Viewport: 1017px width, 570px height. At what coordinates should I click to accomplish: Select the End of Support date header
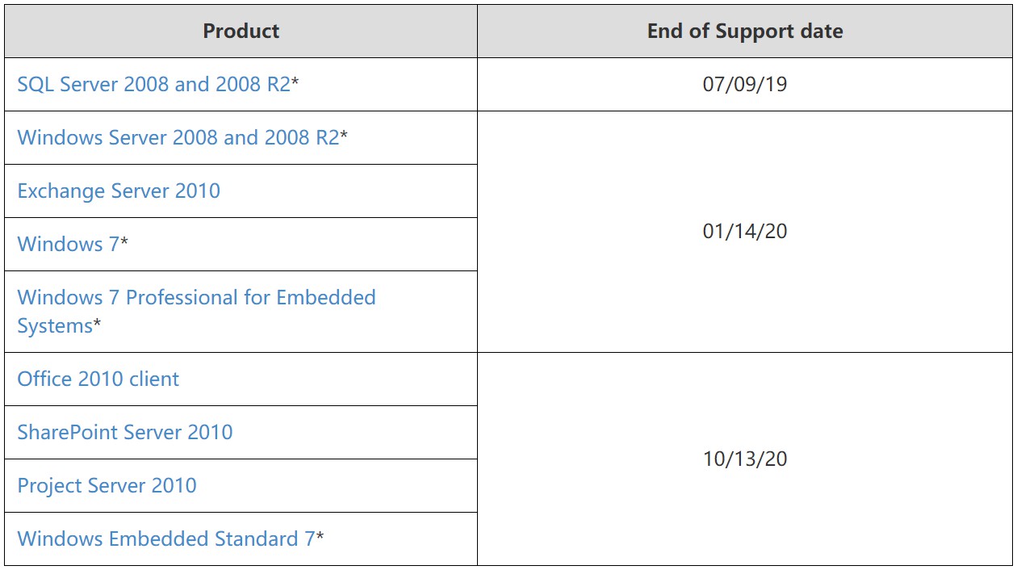tap(745, 31)
